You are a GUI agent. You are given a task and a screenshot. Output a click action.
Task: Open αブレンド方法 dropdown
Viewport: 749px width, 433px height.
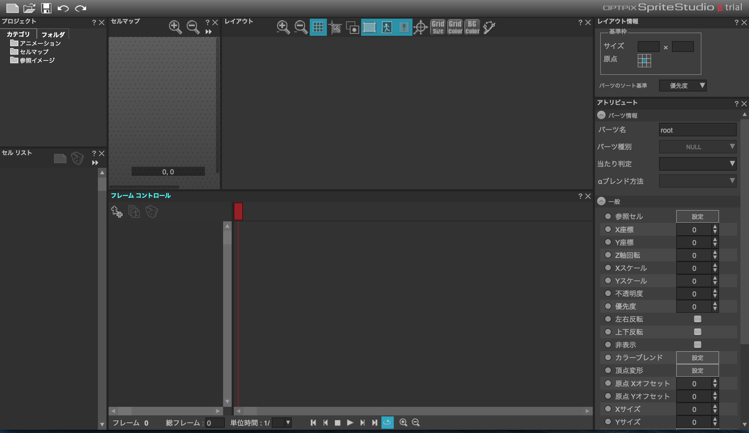(x=698, y=181)
